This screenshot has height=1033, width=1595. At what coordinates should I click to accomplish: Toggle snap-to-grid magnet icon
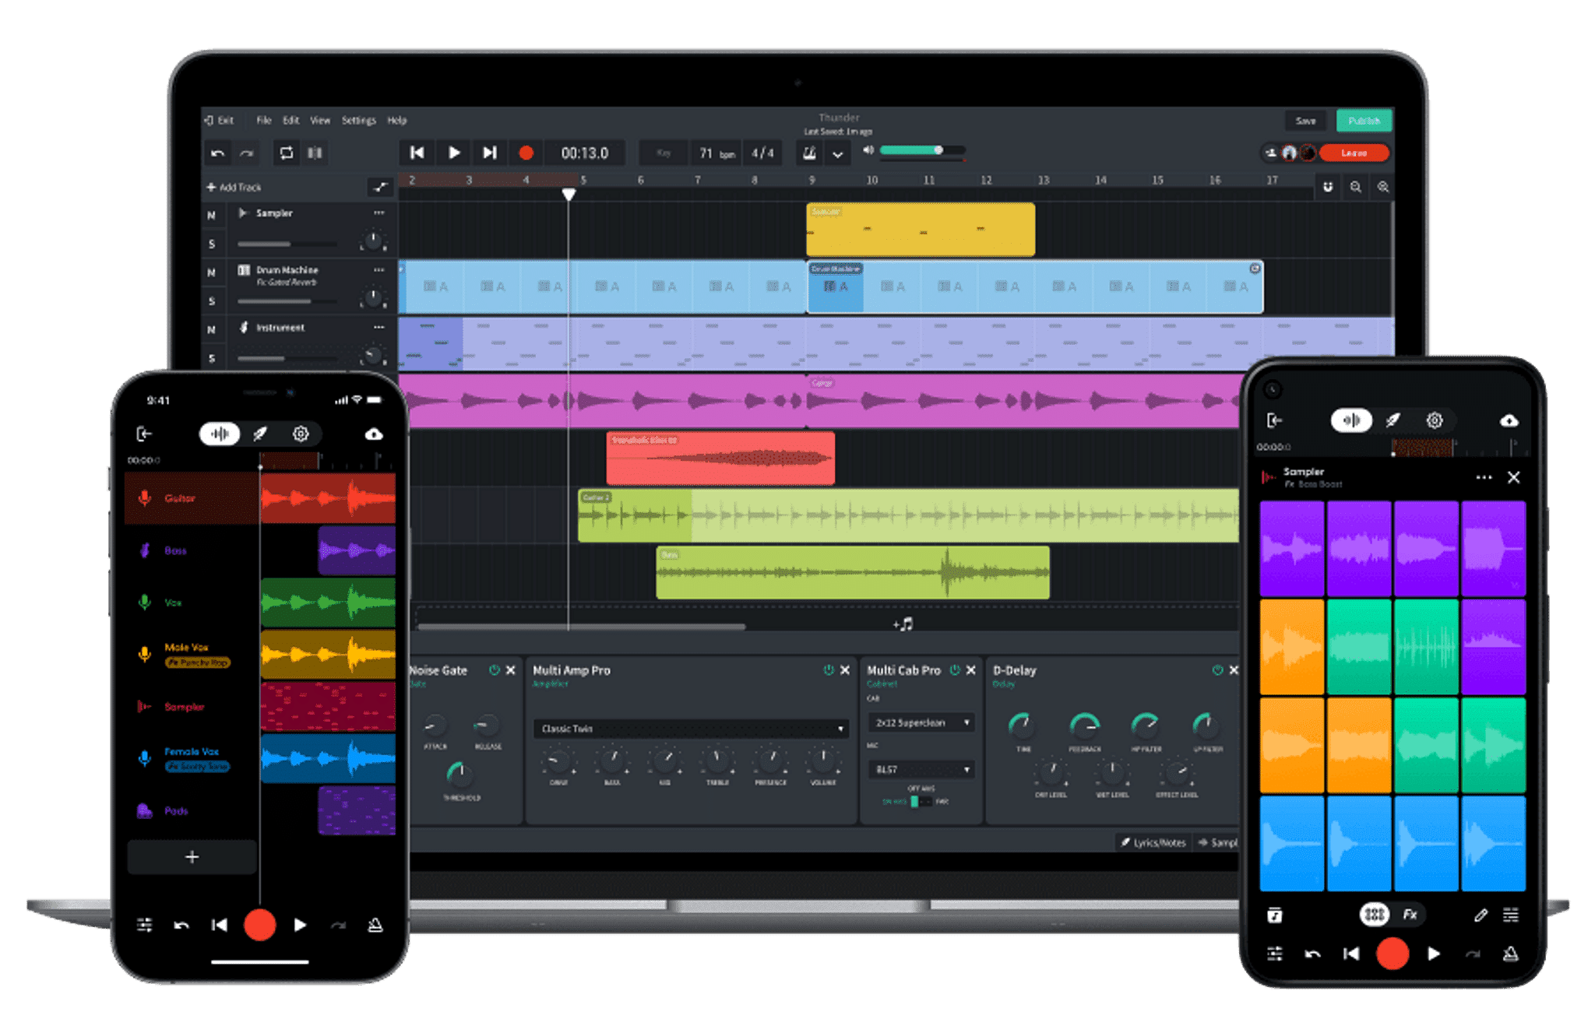[x=1328, y=187]
